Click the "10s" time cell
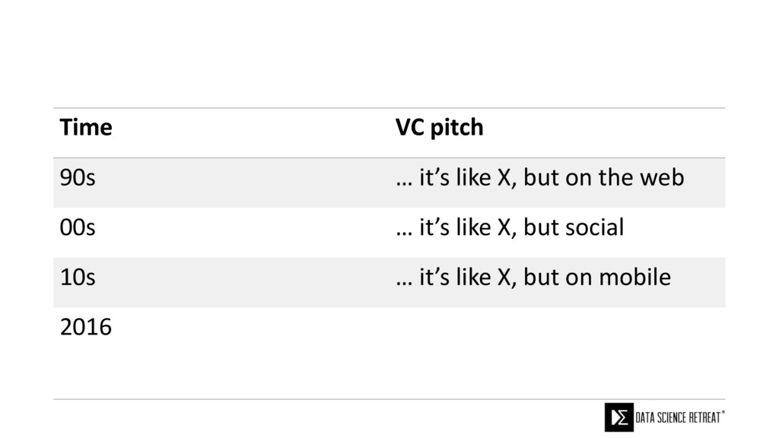 click(x=78, y=278)
